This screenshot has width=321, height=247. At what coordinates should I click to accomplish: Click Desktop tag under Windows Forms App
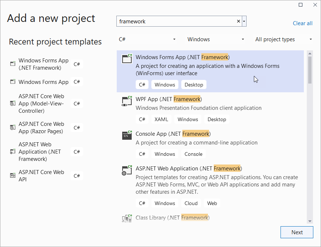point(194,85)
